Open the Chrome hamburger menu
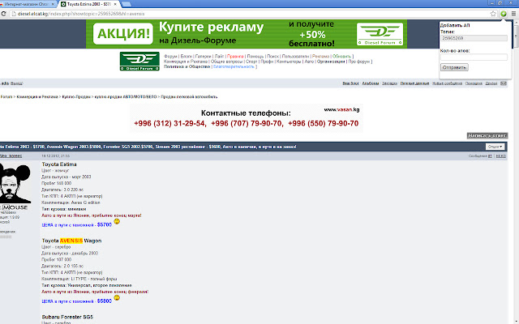The width and height of the screenshot is (519, 324). click(x=513, y=14)
